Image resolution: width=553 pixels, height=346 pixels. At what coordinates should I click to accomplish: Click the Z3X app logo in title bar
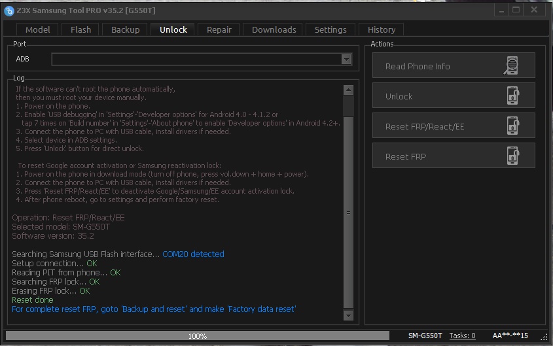9,10
